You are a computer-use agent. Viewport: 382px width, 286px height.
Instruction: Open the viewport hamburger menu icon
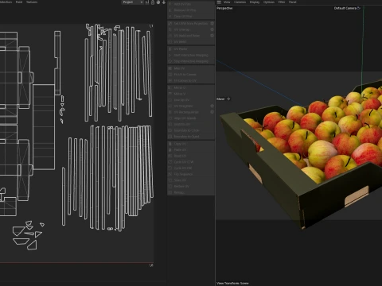pos(219,2)
